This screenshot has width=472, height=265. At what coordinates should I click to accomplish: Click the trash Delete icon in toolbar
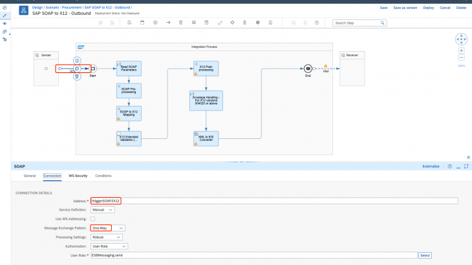click(x=180, y=23)
